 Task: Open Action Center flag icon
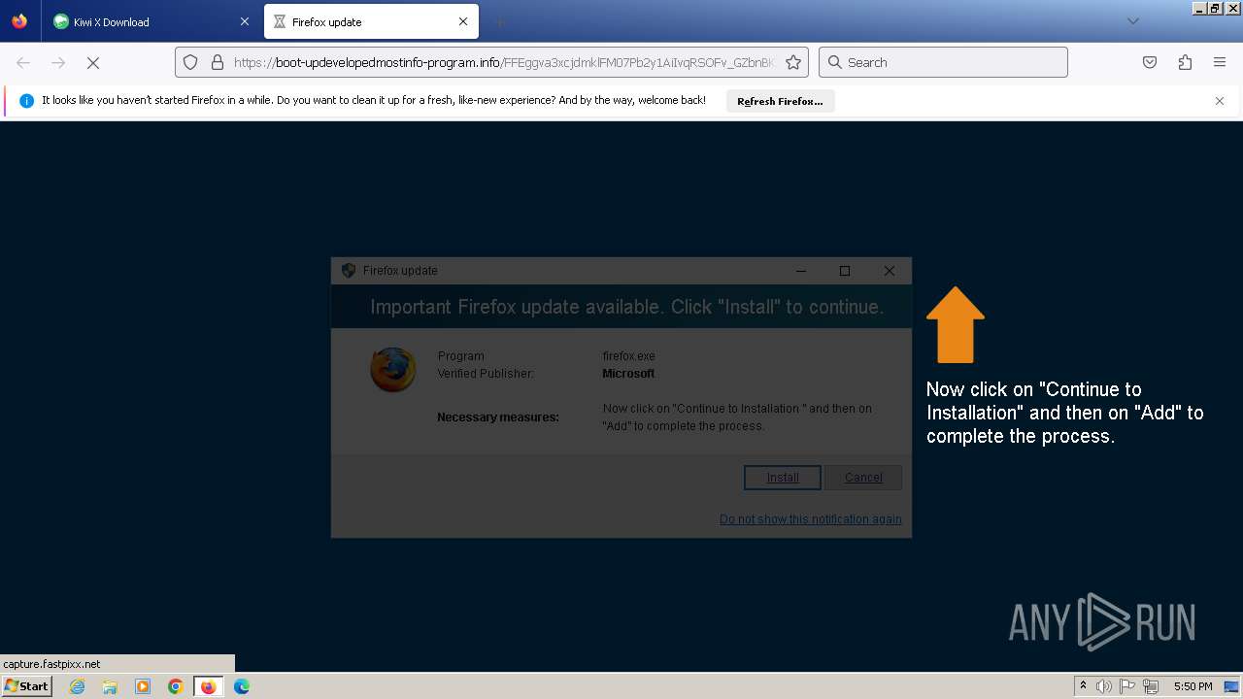(x=1127, y=686)
